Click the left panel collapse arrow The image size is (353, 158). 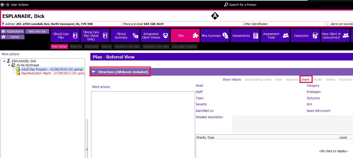tap(87, 149)
